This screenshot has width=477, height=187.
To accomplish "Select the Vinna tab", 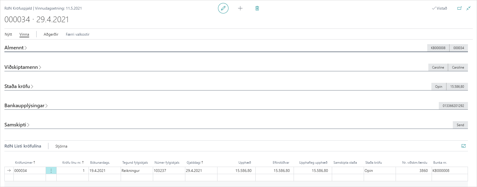I will click(x=24, y=34).
